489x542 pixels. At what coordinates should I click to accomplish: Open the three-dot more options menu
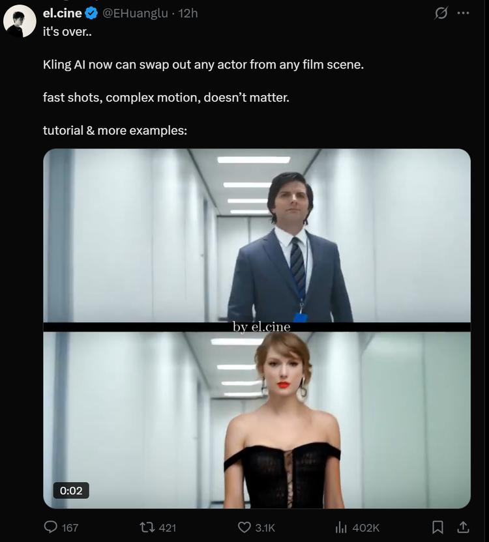[x=463, y=13]
